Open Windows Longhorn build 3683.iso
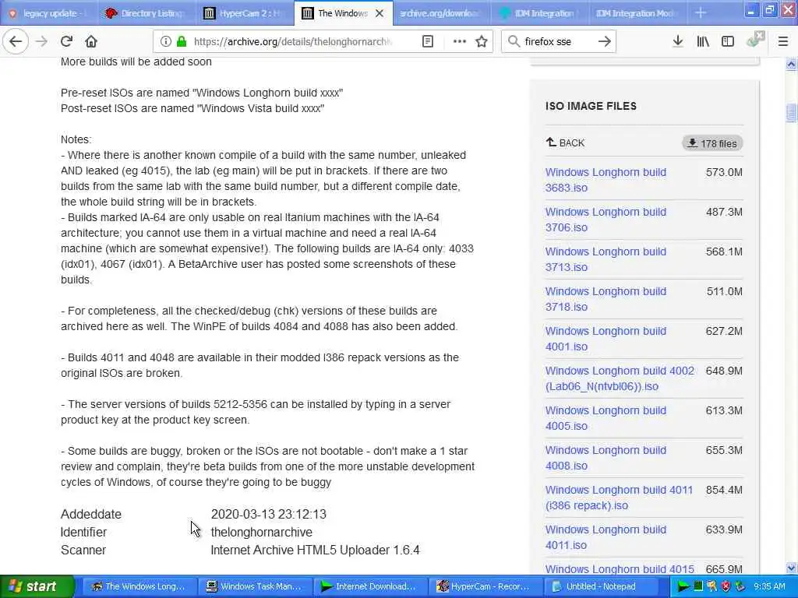This screenshot has width=798, height=598. 606,180
